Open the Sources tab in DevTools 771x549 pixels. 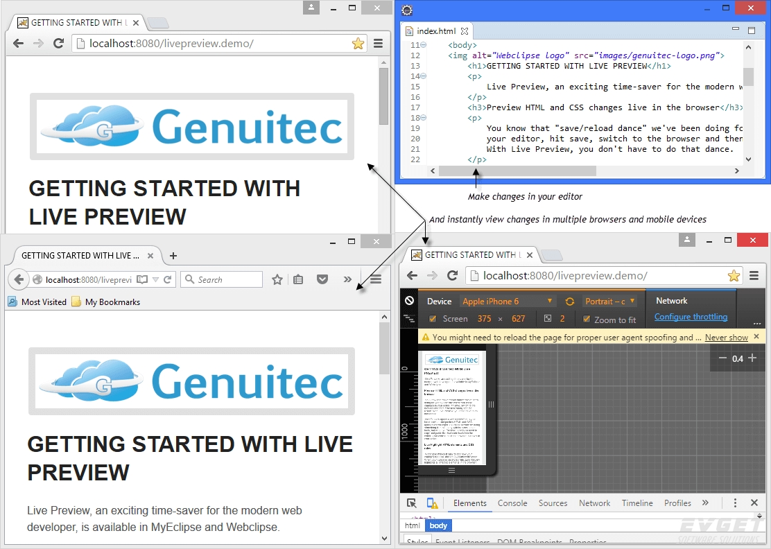point(553,503)
